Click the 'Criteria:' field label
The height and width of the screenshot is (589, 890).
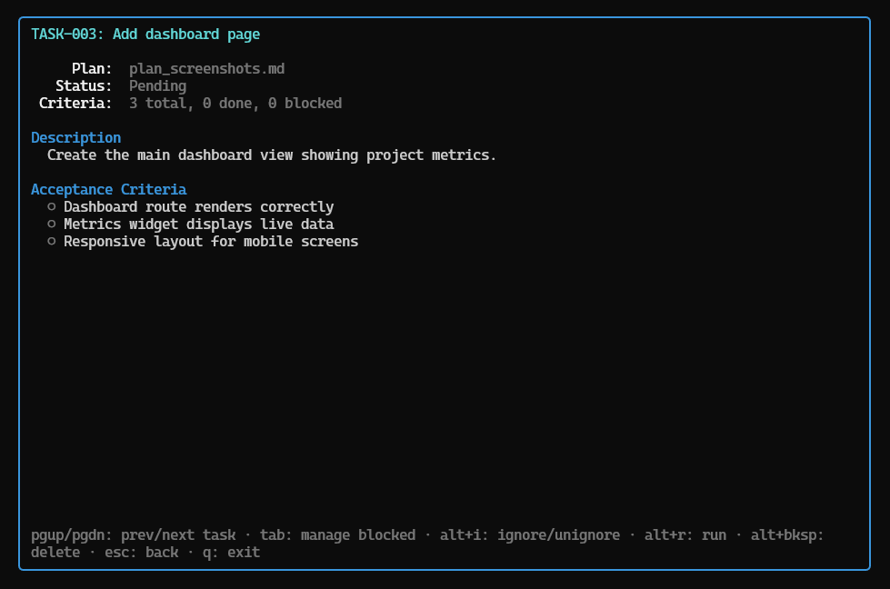75,104
